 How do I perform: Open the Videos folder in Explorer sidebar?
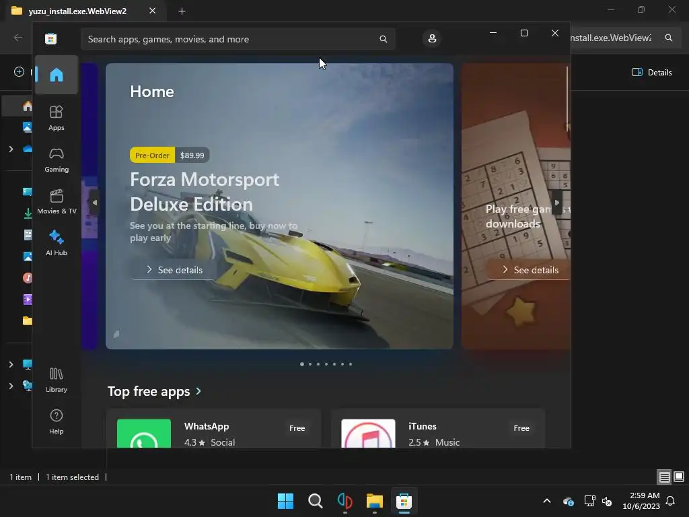[28, 300]
